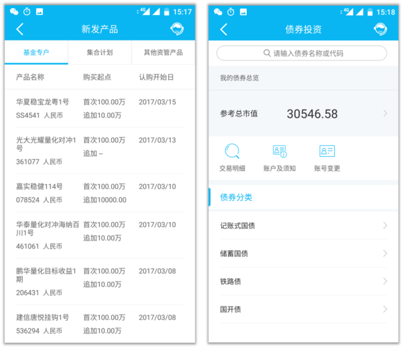The width and height of the screenshot is (403, 348).
Task: Open 交易明细 magnifier icon
Action: click(232, 151)
